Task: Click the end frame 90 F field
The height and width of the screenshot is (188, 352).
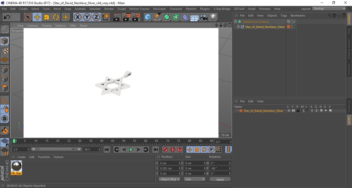Action: coord(92,150)
